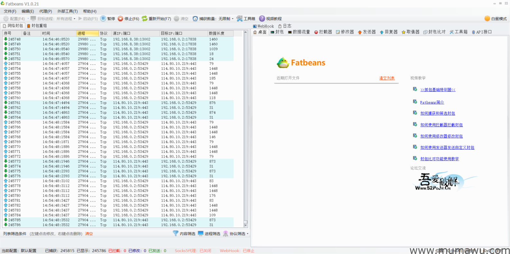Open the 发送器 sender tab
This screenshot has height=254, width=510.
click(x=367, y=32)
